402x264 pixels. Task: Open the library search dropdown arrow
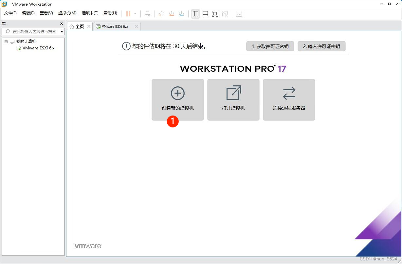tap(62, 31)
